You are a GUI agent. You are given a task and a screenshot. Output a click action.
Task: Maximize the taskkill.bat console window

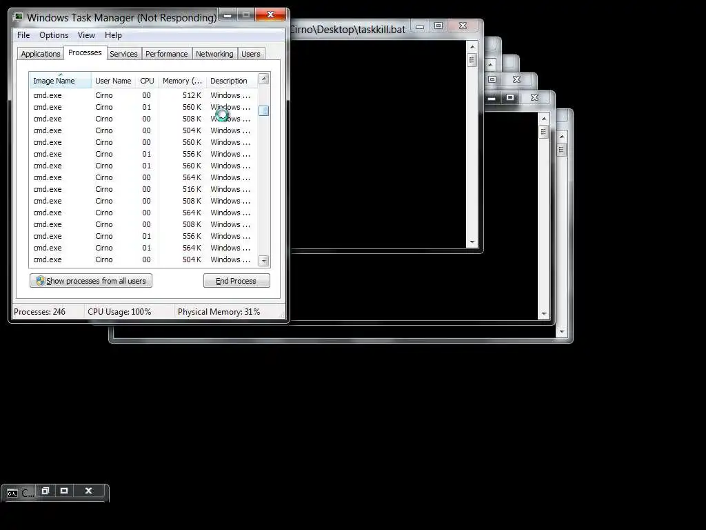pyautogui.click(x=438, y=26)
